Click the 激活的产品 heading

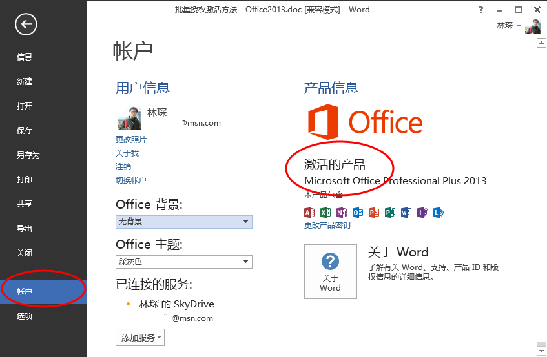[x=335, y=164]
